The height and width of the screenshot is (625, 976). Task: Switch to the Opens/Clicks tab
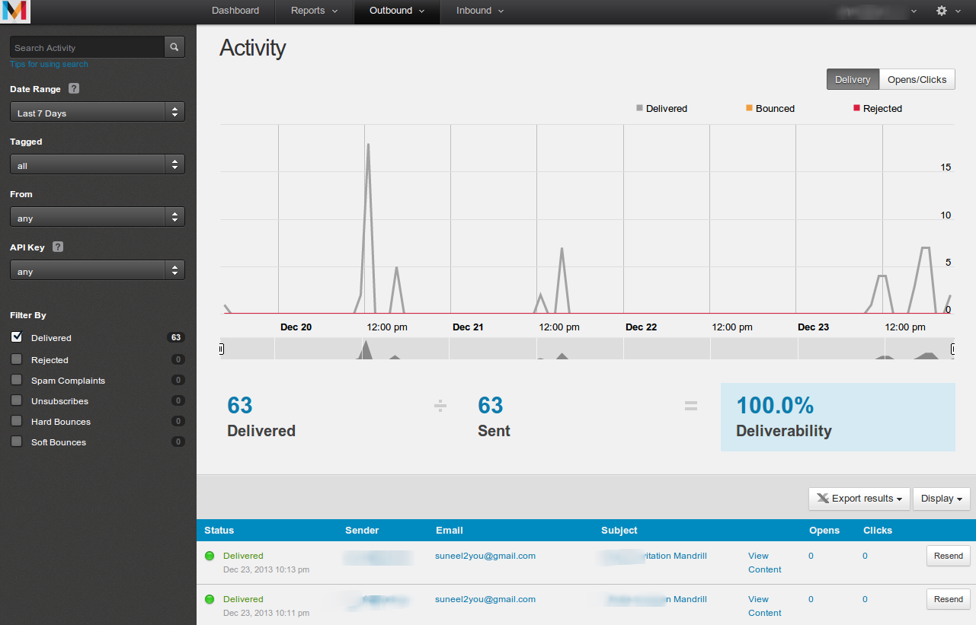pyautogui.click(x=917, y=79)
